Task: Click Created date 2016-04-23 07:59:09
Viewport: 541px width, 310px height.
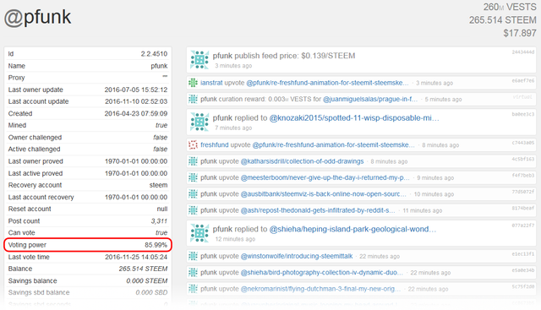Action: (x=136, y=113)
